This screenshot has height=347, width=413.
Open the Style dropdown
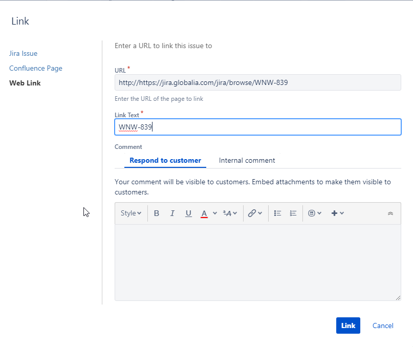coord(131,213)
